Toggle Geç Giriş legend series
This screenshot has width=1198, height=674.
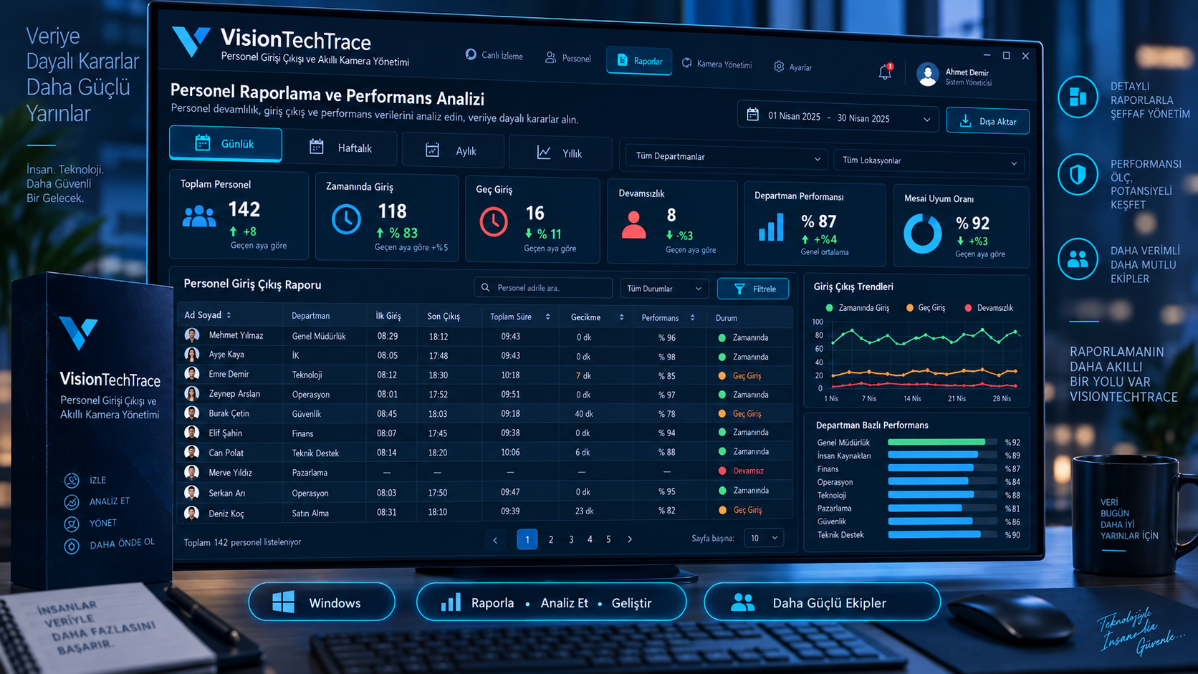tap(925, 308)
